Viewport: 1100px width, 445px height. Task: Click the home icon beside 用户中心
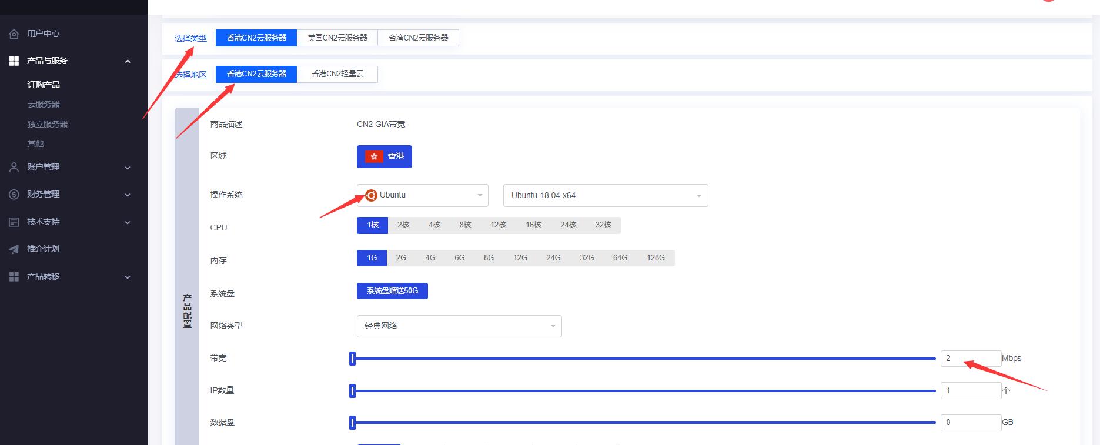14,34
